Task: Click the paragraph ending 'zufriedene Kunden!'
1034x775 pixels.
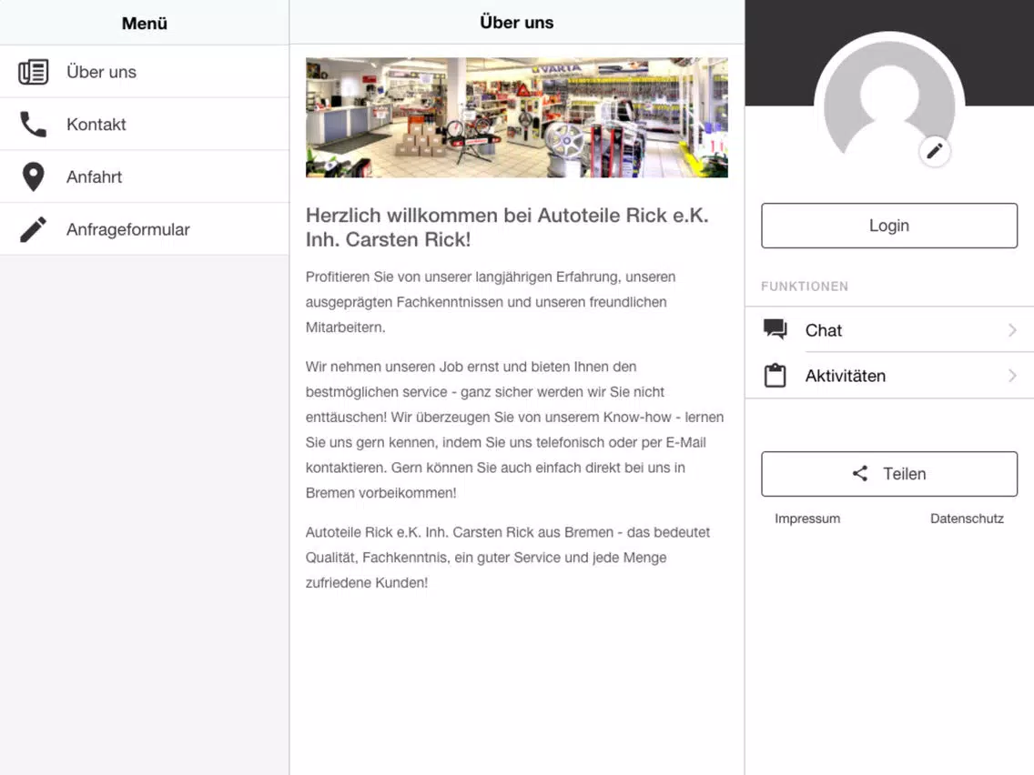Action: coord(508,558)
